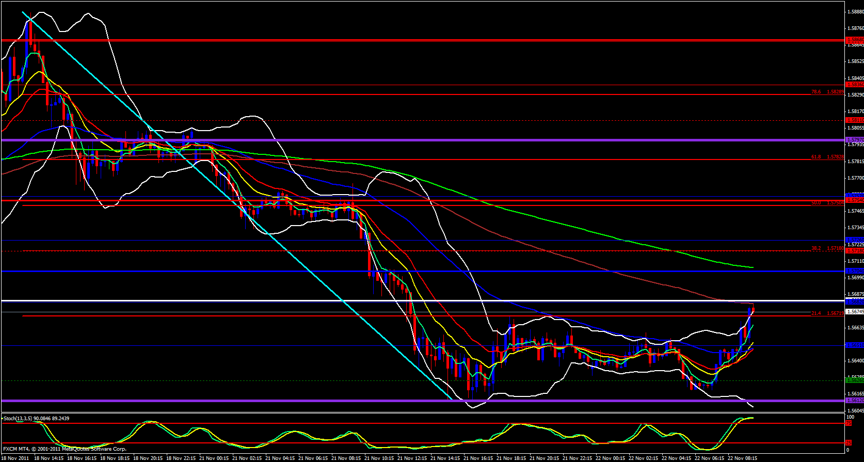Select the green 1.56260 price tag
864x462 pixels.
pyautogui.click(x=854, y=380)
